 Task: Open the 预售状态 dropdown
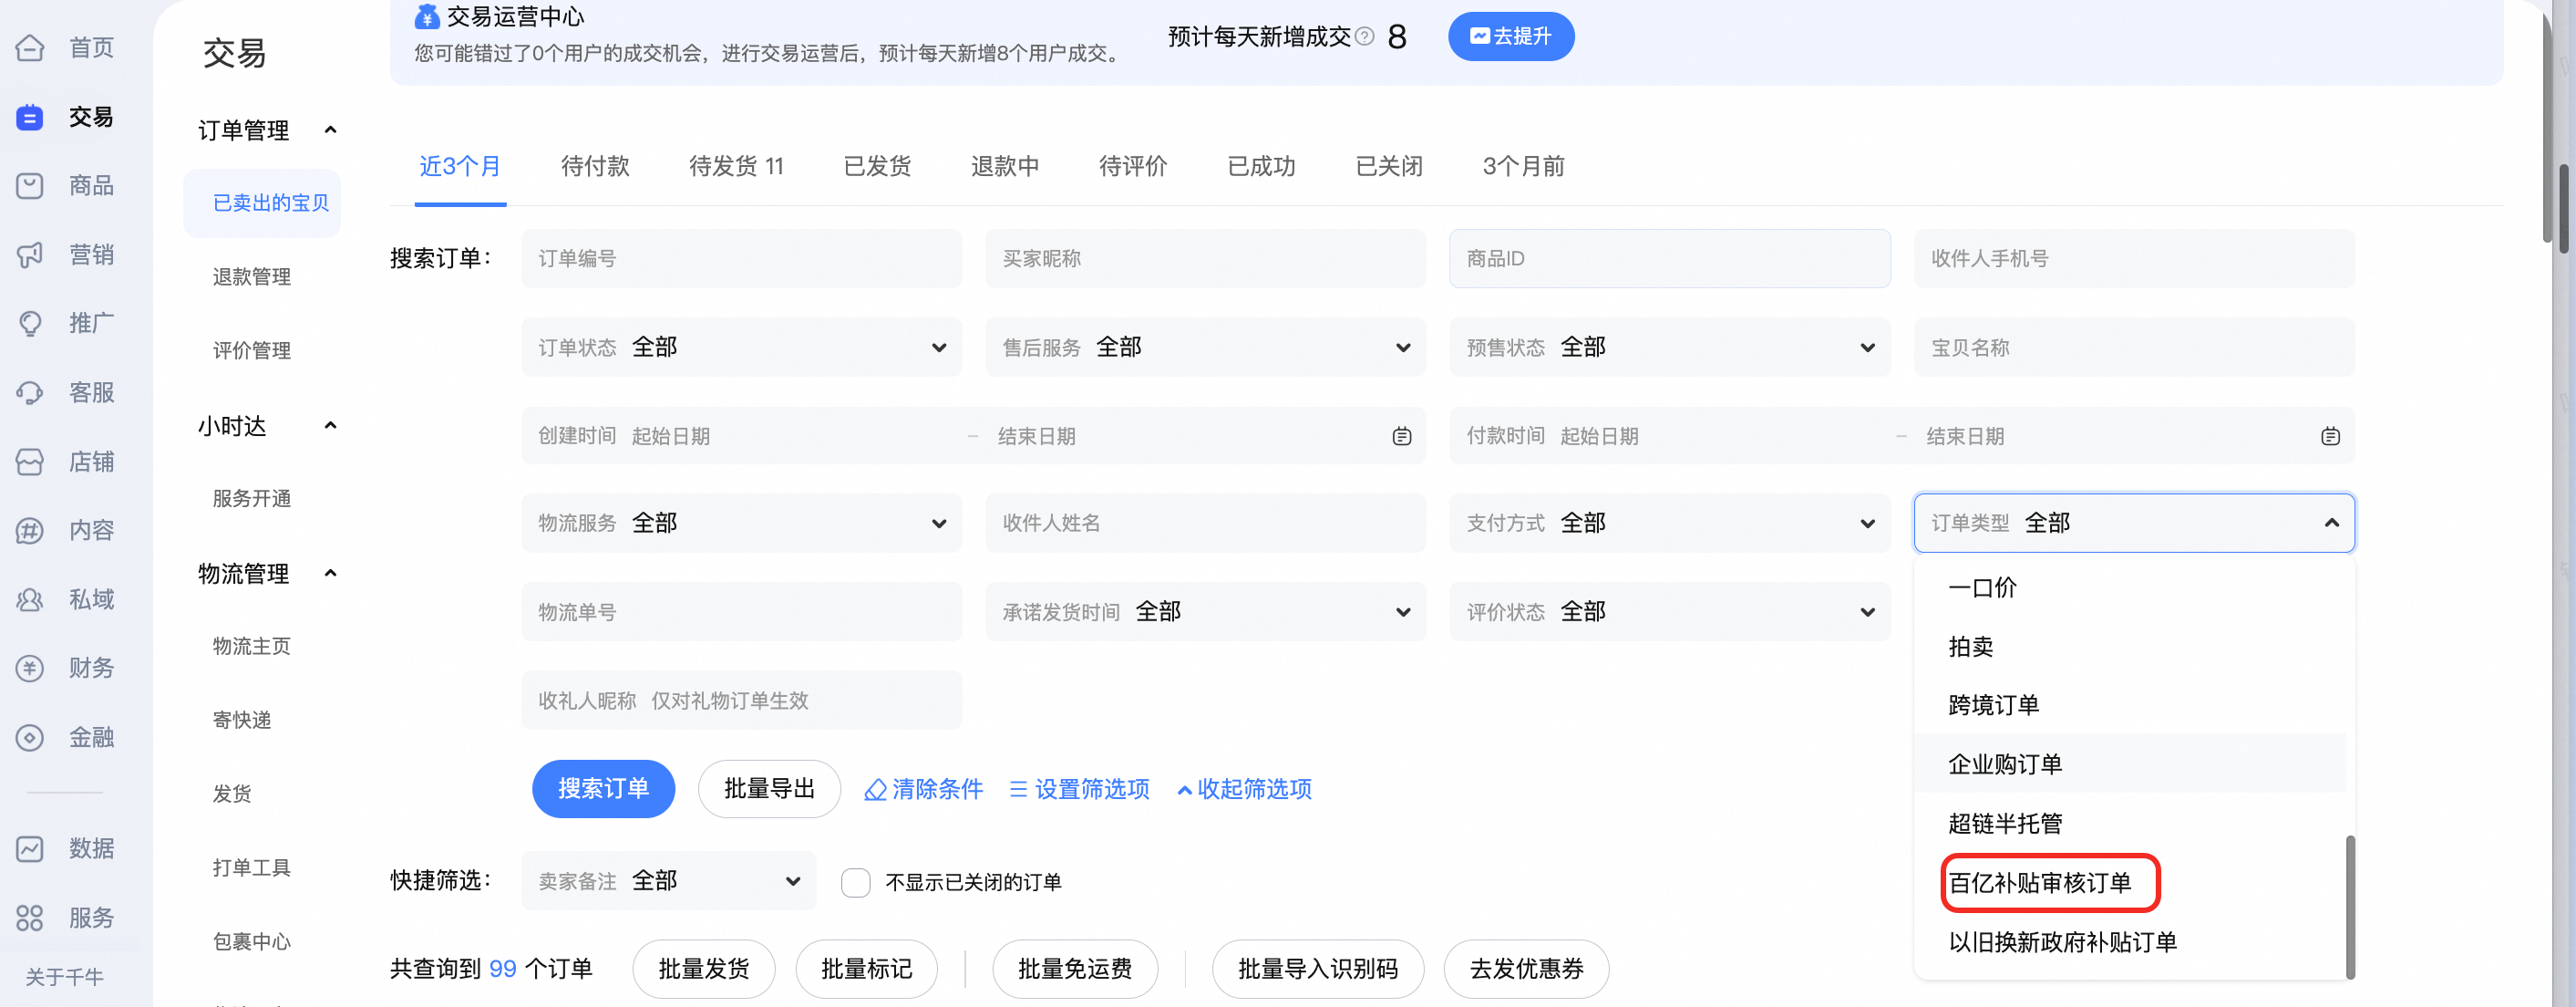tap(1669, 348)
